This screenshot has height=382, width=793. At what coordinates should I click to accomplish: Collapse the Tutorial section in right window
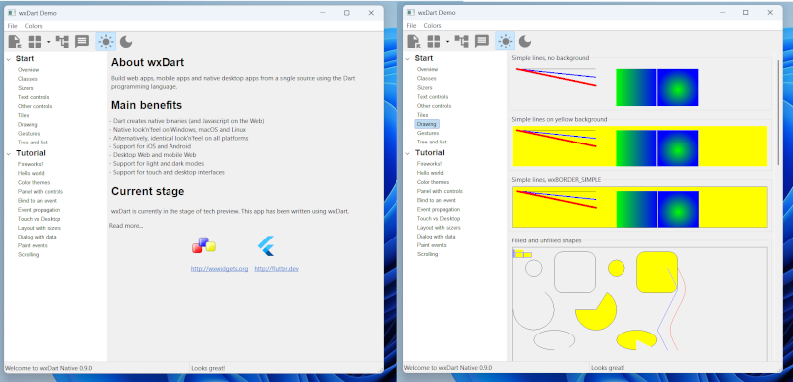pyautogui.click(x=408, y=153)
